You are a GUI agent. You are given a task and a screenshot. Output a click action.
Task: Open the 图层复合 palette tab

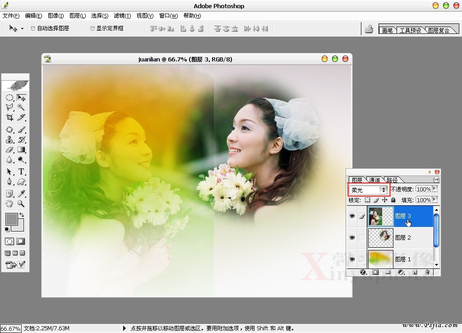point(438,30)
